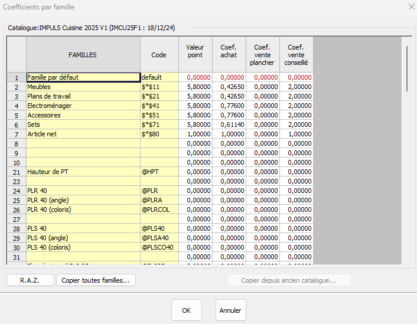Select the Hauteur de PT family cell

pos(83,172)
